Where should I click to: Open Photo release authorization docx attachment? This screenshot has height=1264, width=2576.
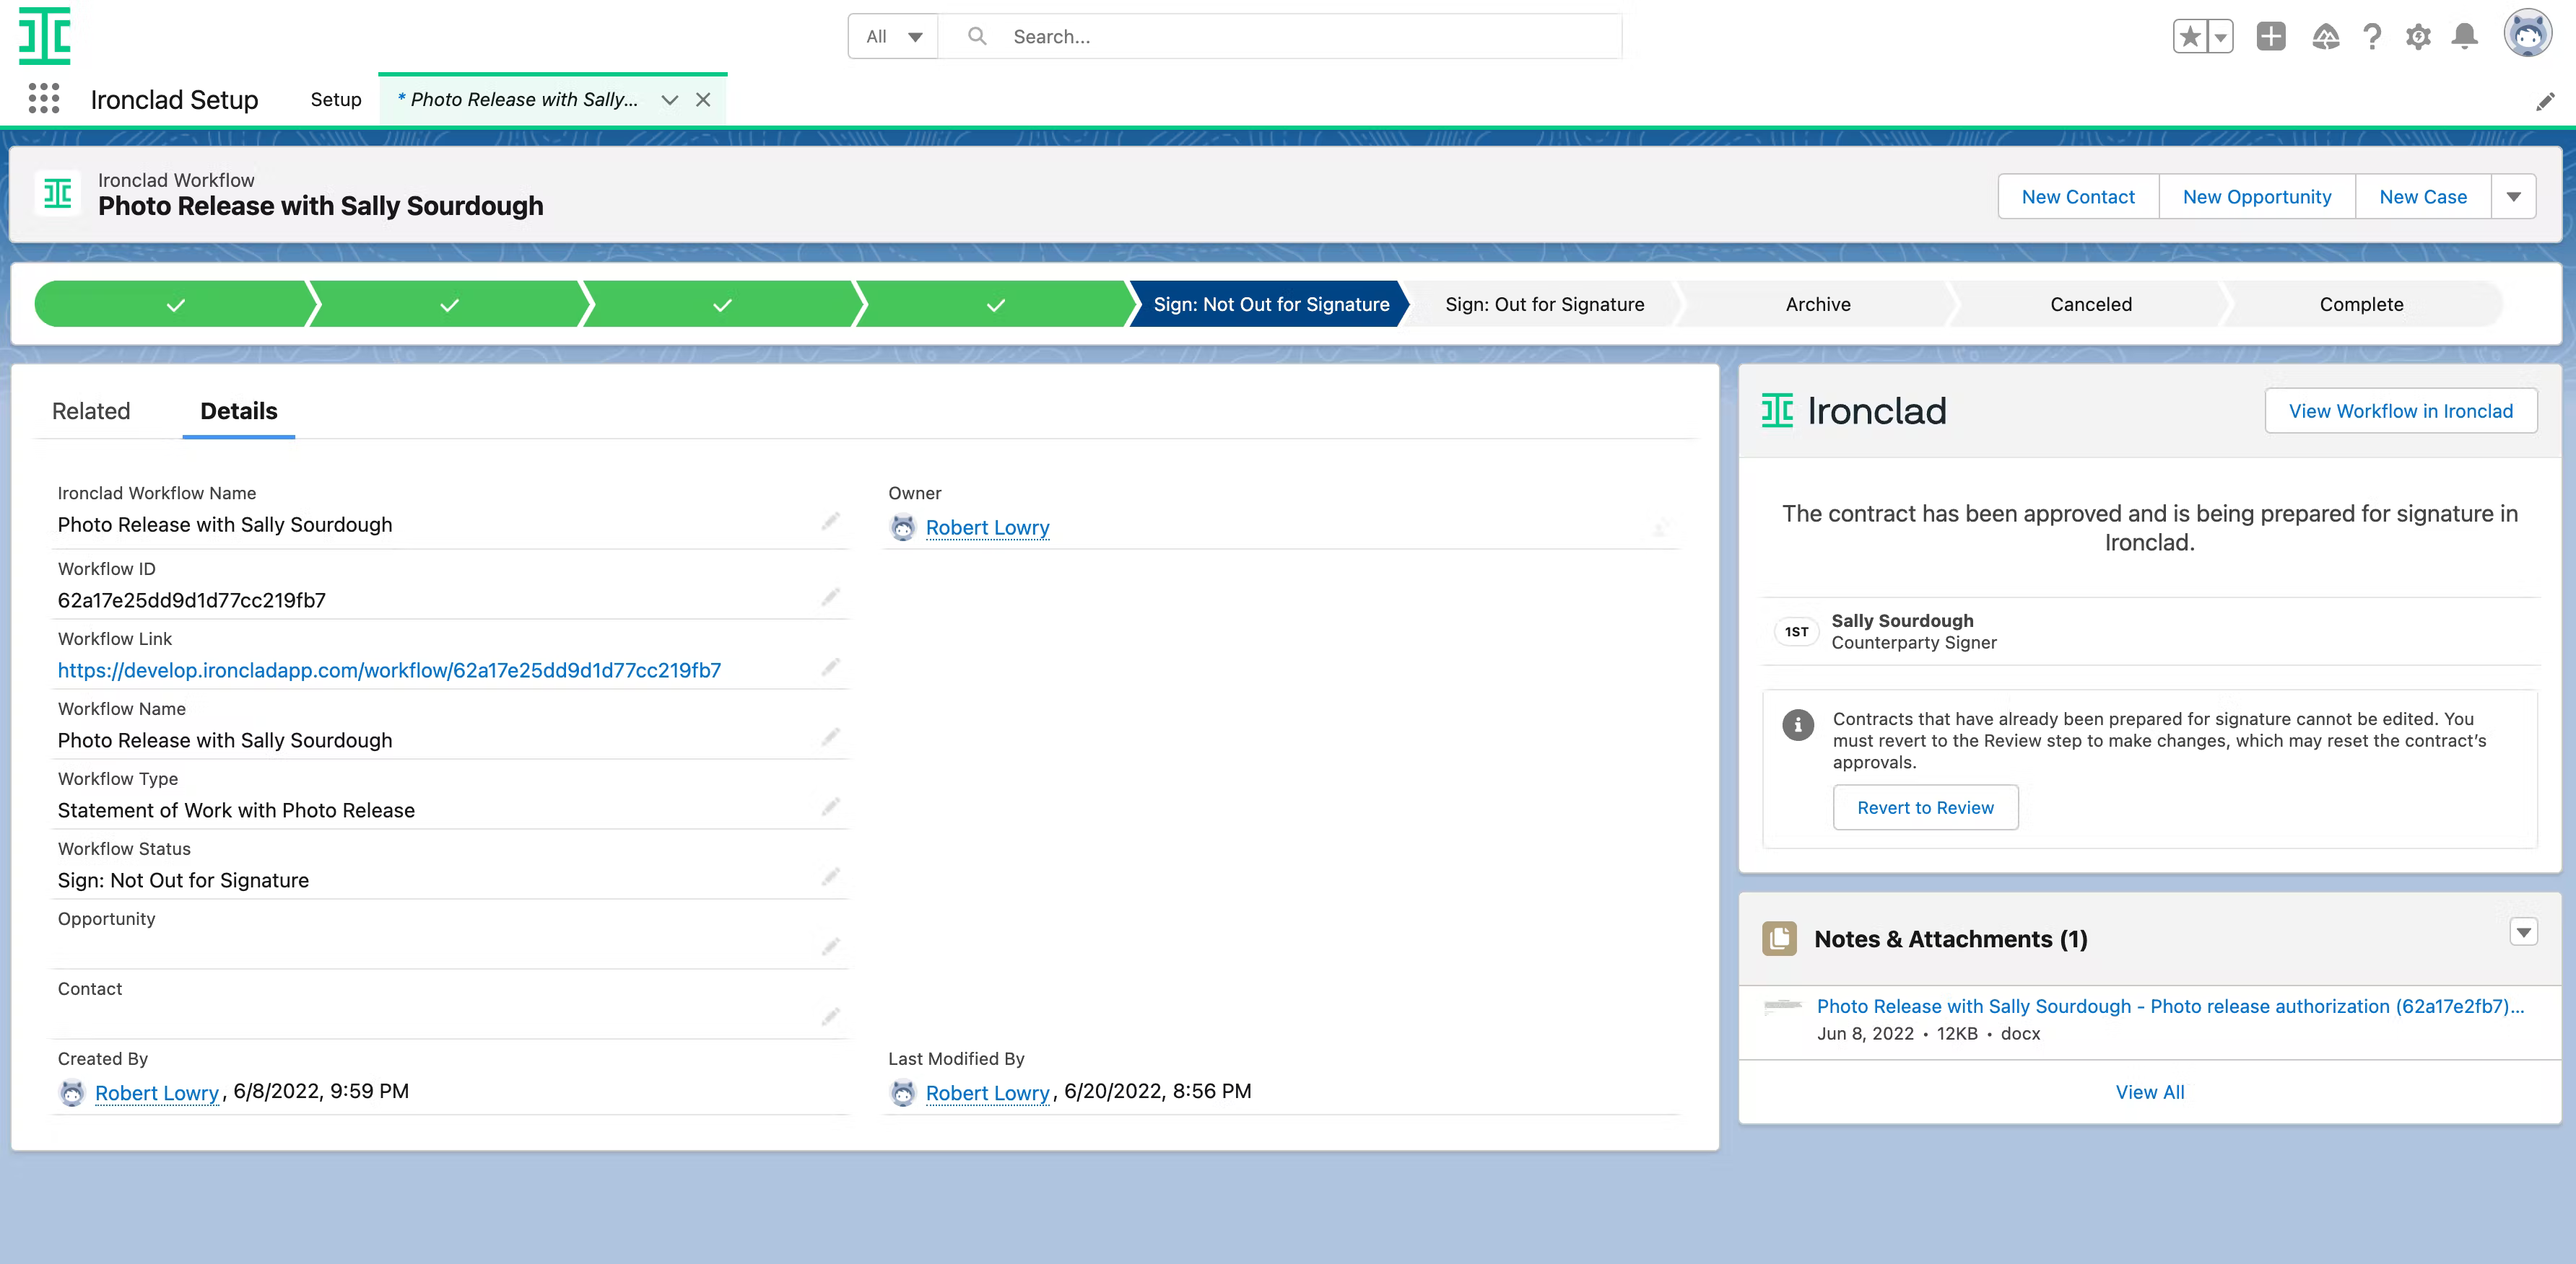(2170, 1006)
